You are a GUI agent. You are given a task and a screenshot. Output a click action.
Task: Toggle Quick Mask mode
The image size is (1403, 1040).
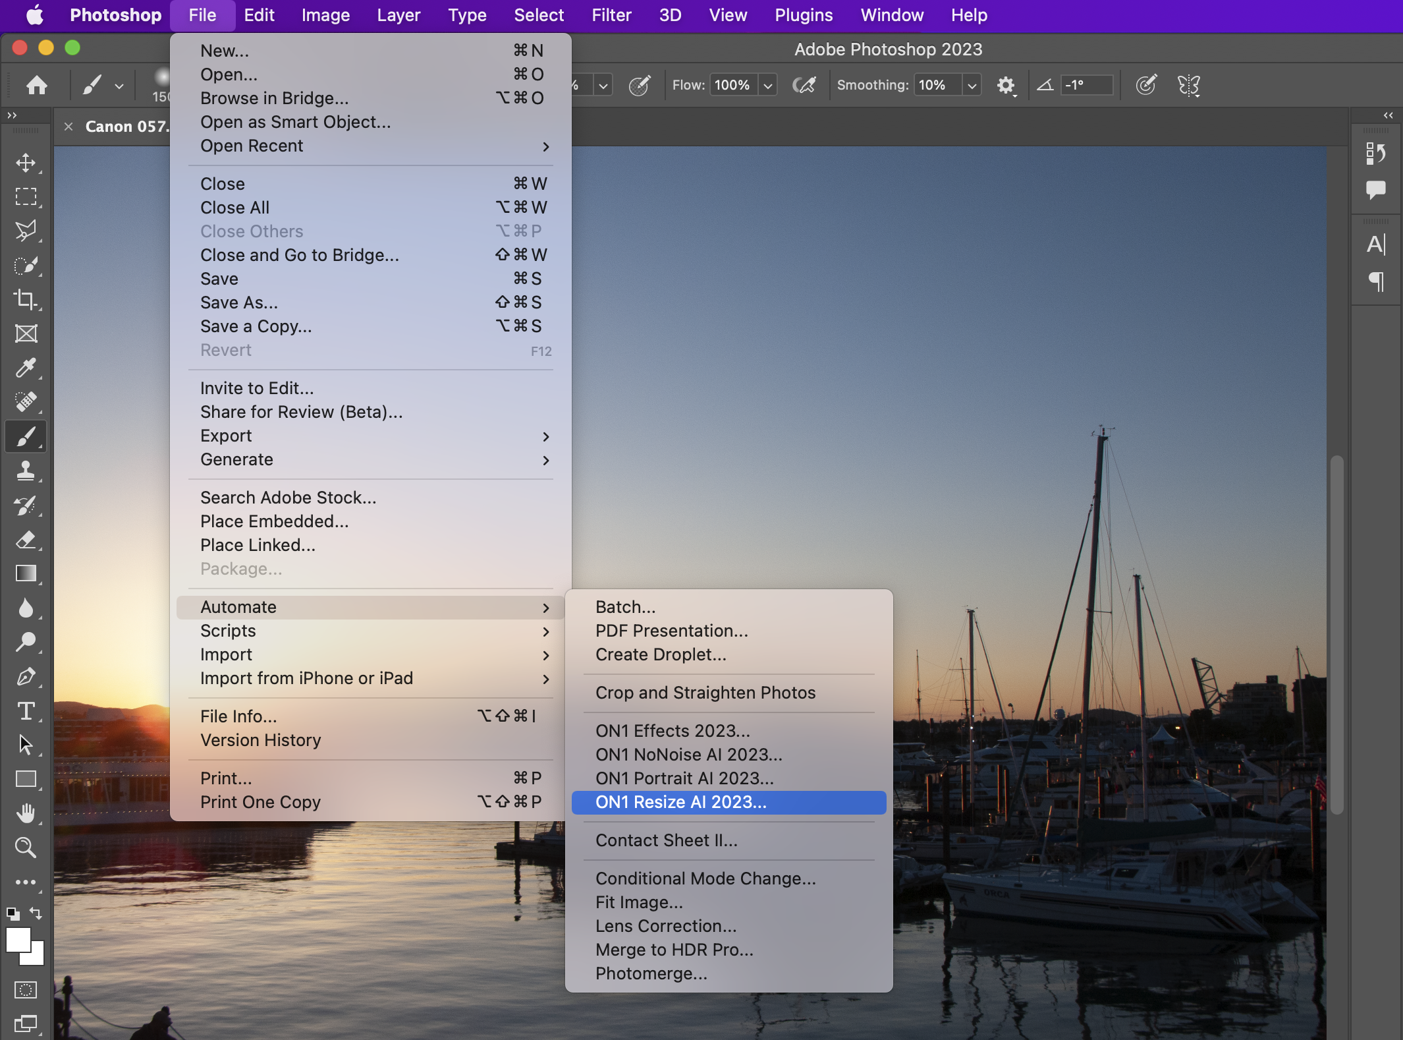point(26,989)
